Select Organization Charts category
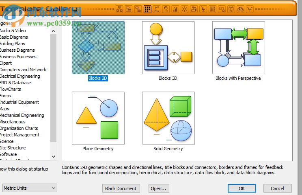302x195 pixels. (x=19, y=128)
